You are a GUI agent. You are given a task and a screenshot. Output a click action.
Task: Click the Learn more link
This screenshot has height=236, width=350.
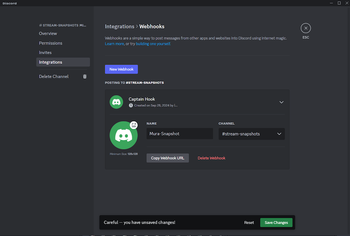pyautogui.click(x=115, y=44)
